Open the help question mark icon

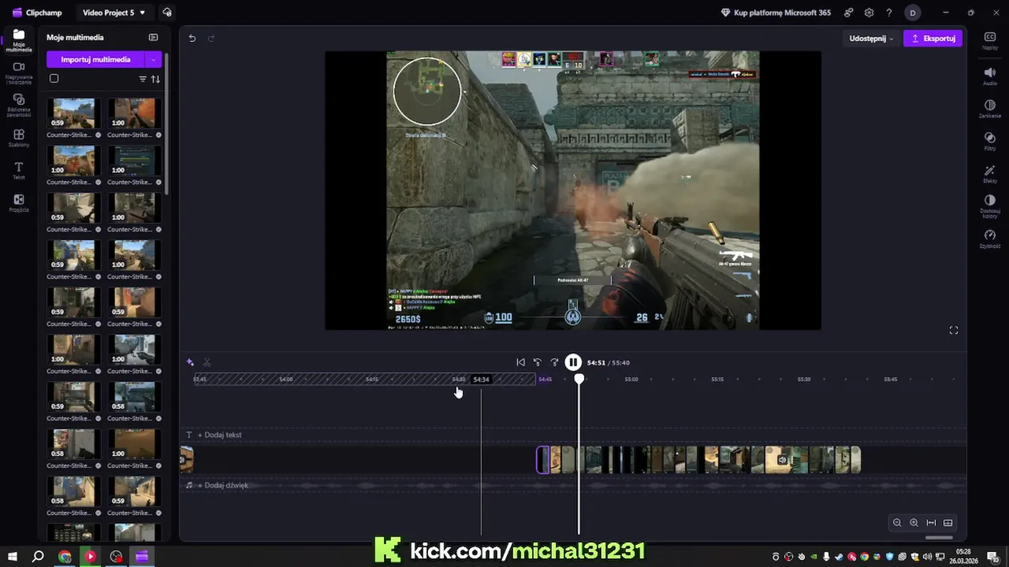(x=889, y=13)
